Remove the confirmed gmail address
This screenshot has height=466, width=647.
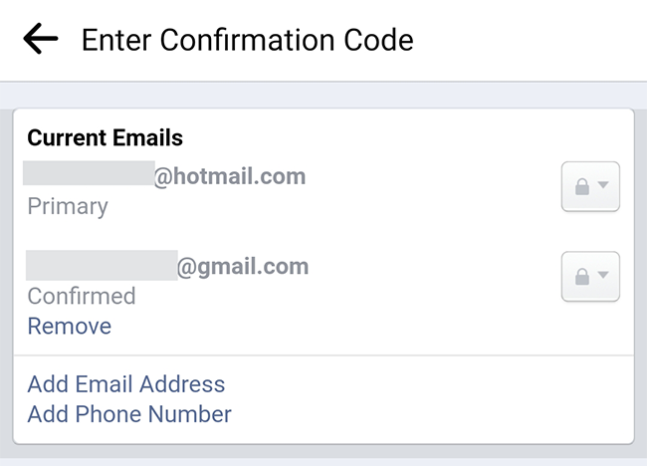click(x=70, y=326)
